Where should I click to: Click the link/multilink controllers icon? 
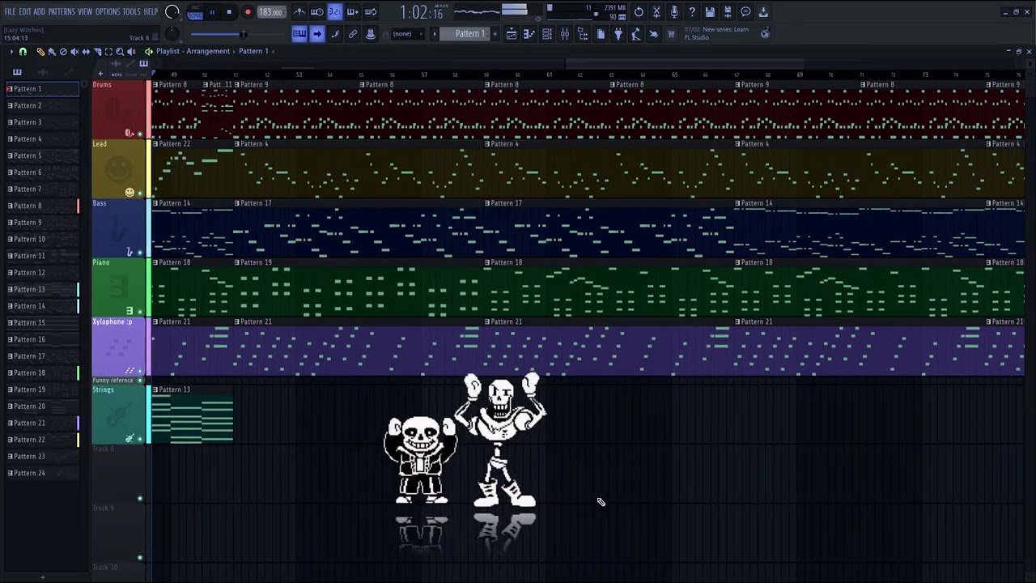(352, 34)
